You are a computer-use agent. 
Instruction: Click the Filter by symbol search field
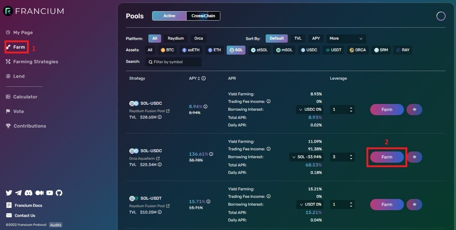point(173,62)
